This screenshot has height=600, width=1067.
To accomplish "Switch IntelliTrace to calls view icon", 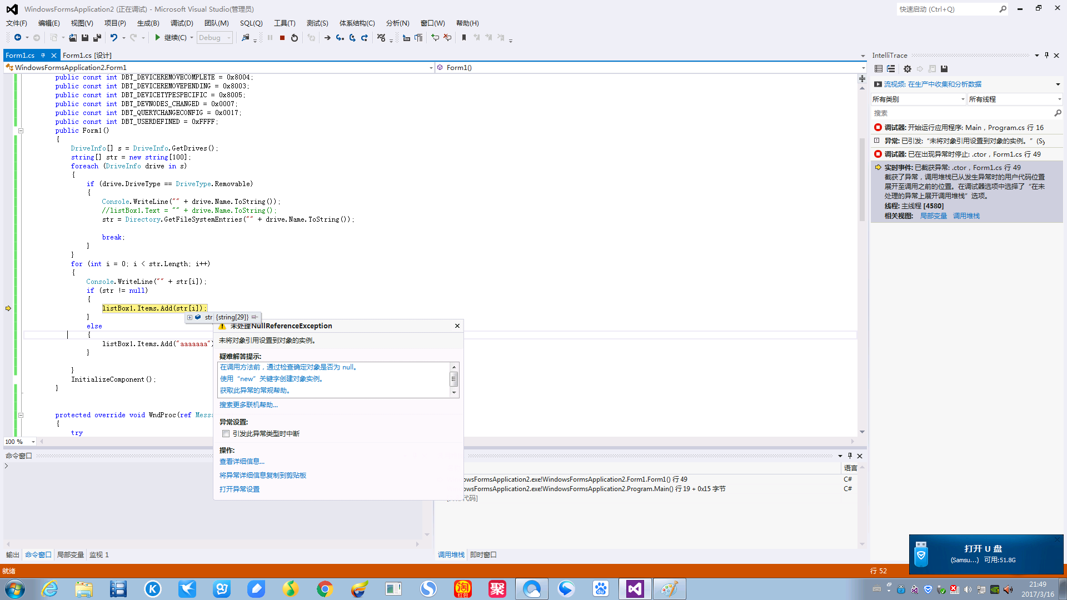I will (x=891, y=69).
